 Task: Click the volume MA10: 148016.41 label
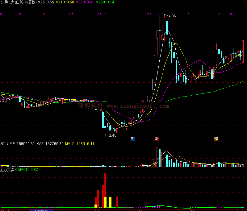coord(80,143)
